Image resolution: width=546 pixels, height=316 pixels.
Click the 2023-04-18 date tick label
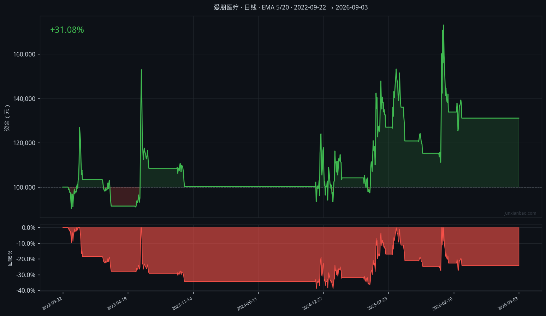(x=117, y=304)
